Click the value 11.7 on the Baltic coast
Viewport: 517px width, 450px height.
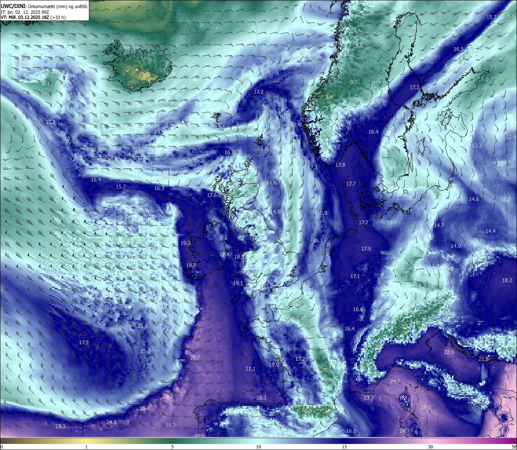coord(392,222)
